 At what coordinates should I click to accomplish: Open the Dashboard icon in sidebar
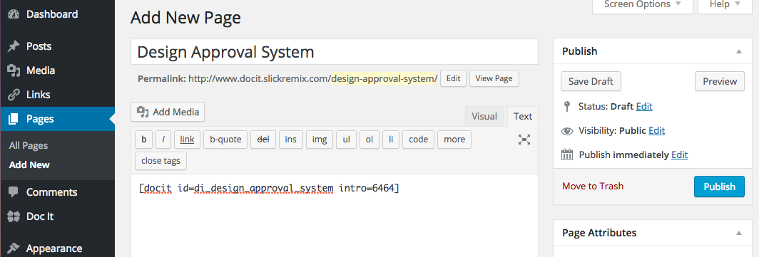pos(14,14)
